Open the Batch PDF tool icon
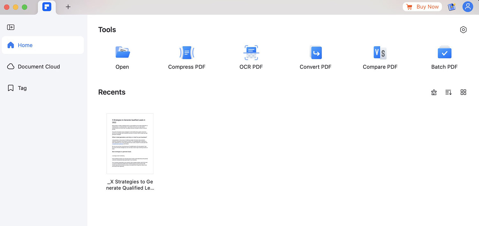The image size is (479, 226). [x=445, y=52]
